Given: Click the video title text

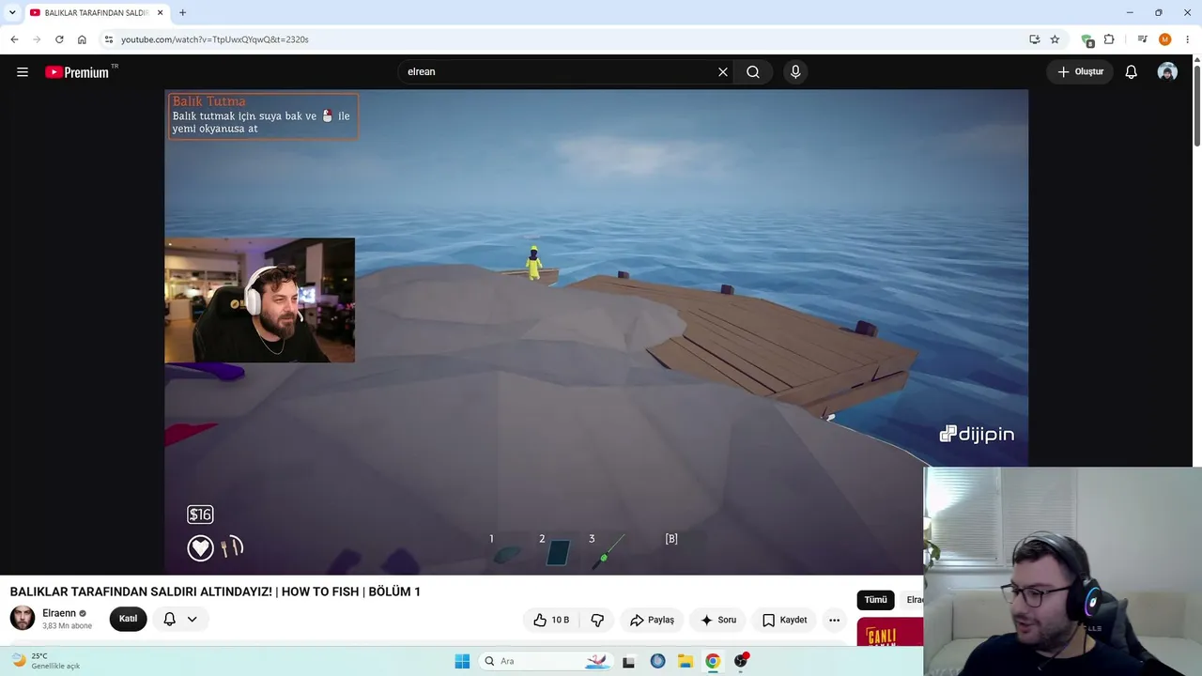Looking at the screenshot, I should (215, 591).
